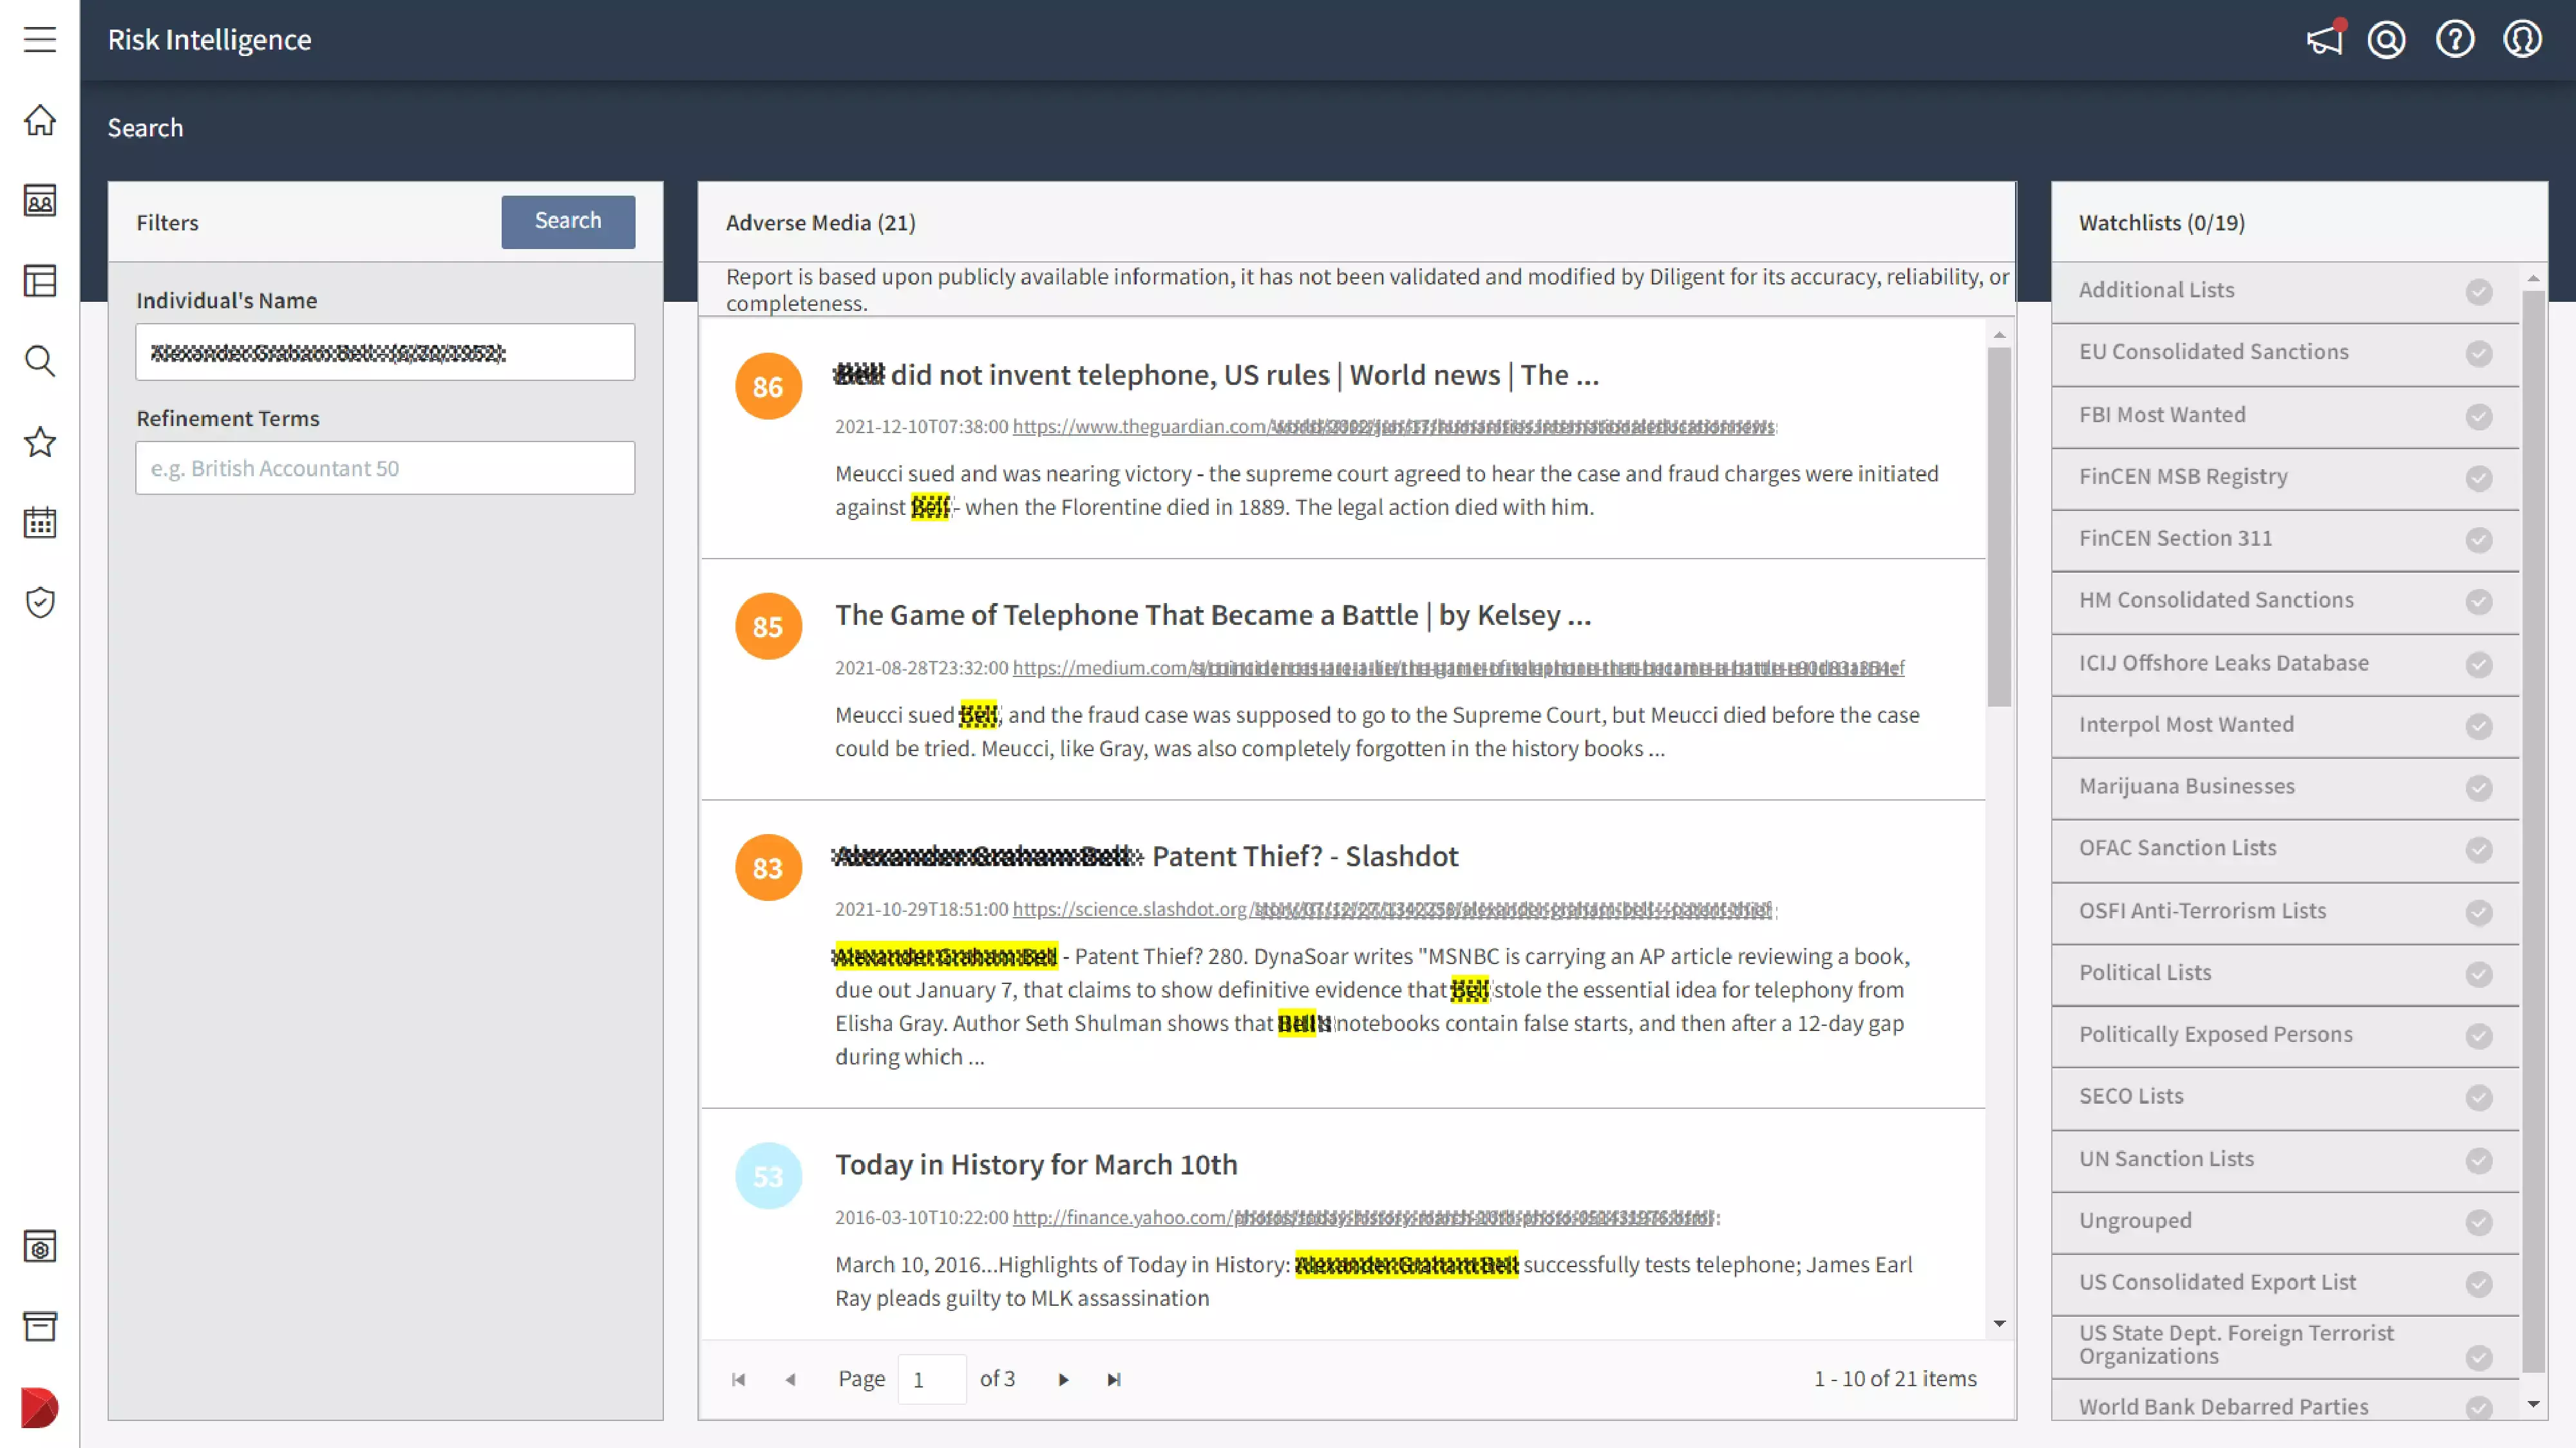The width and height of the screenshot is (2576, 1448).
Task: Expand Marijuana Businesses watchlist row
Action: [2285, 788]
